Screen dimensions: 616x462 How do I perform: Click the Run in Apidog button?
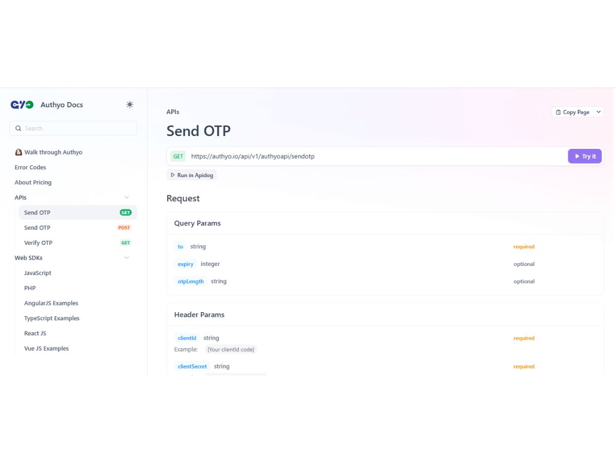(x=191, y=175)
